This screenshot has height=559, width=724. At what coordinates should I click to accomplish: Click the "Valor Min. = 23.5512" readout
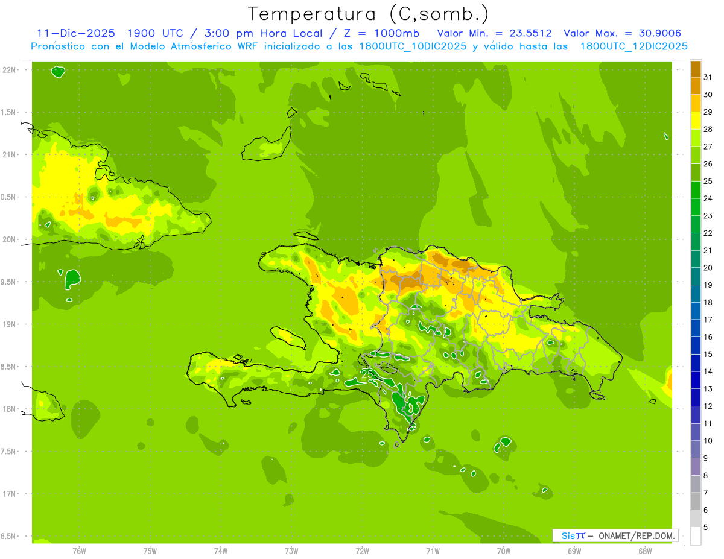click(x=494, y=33)
